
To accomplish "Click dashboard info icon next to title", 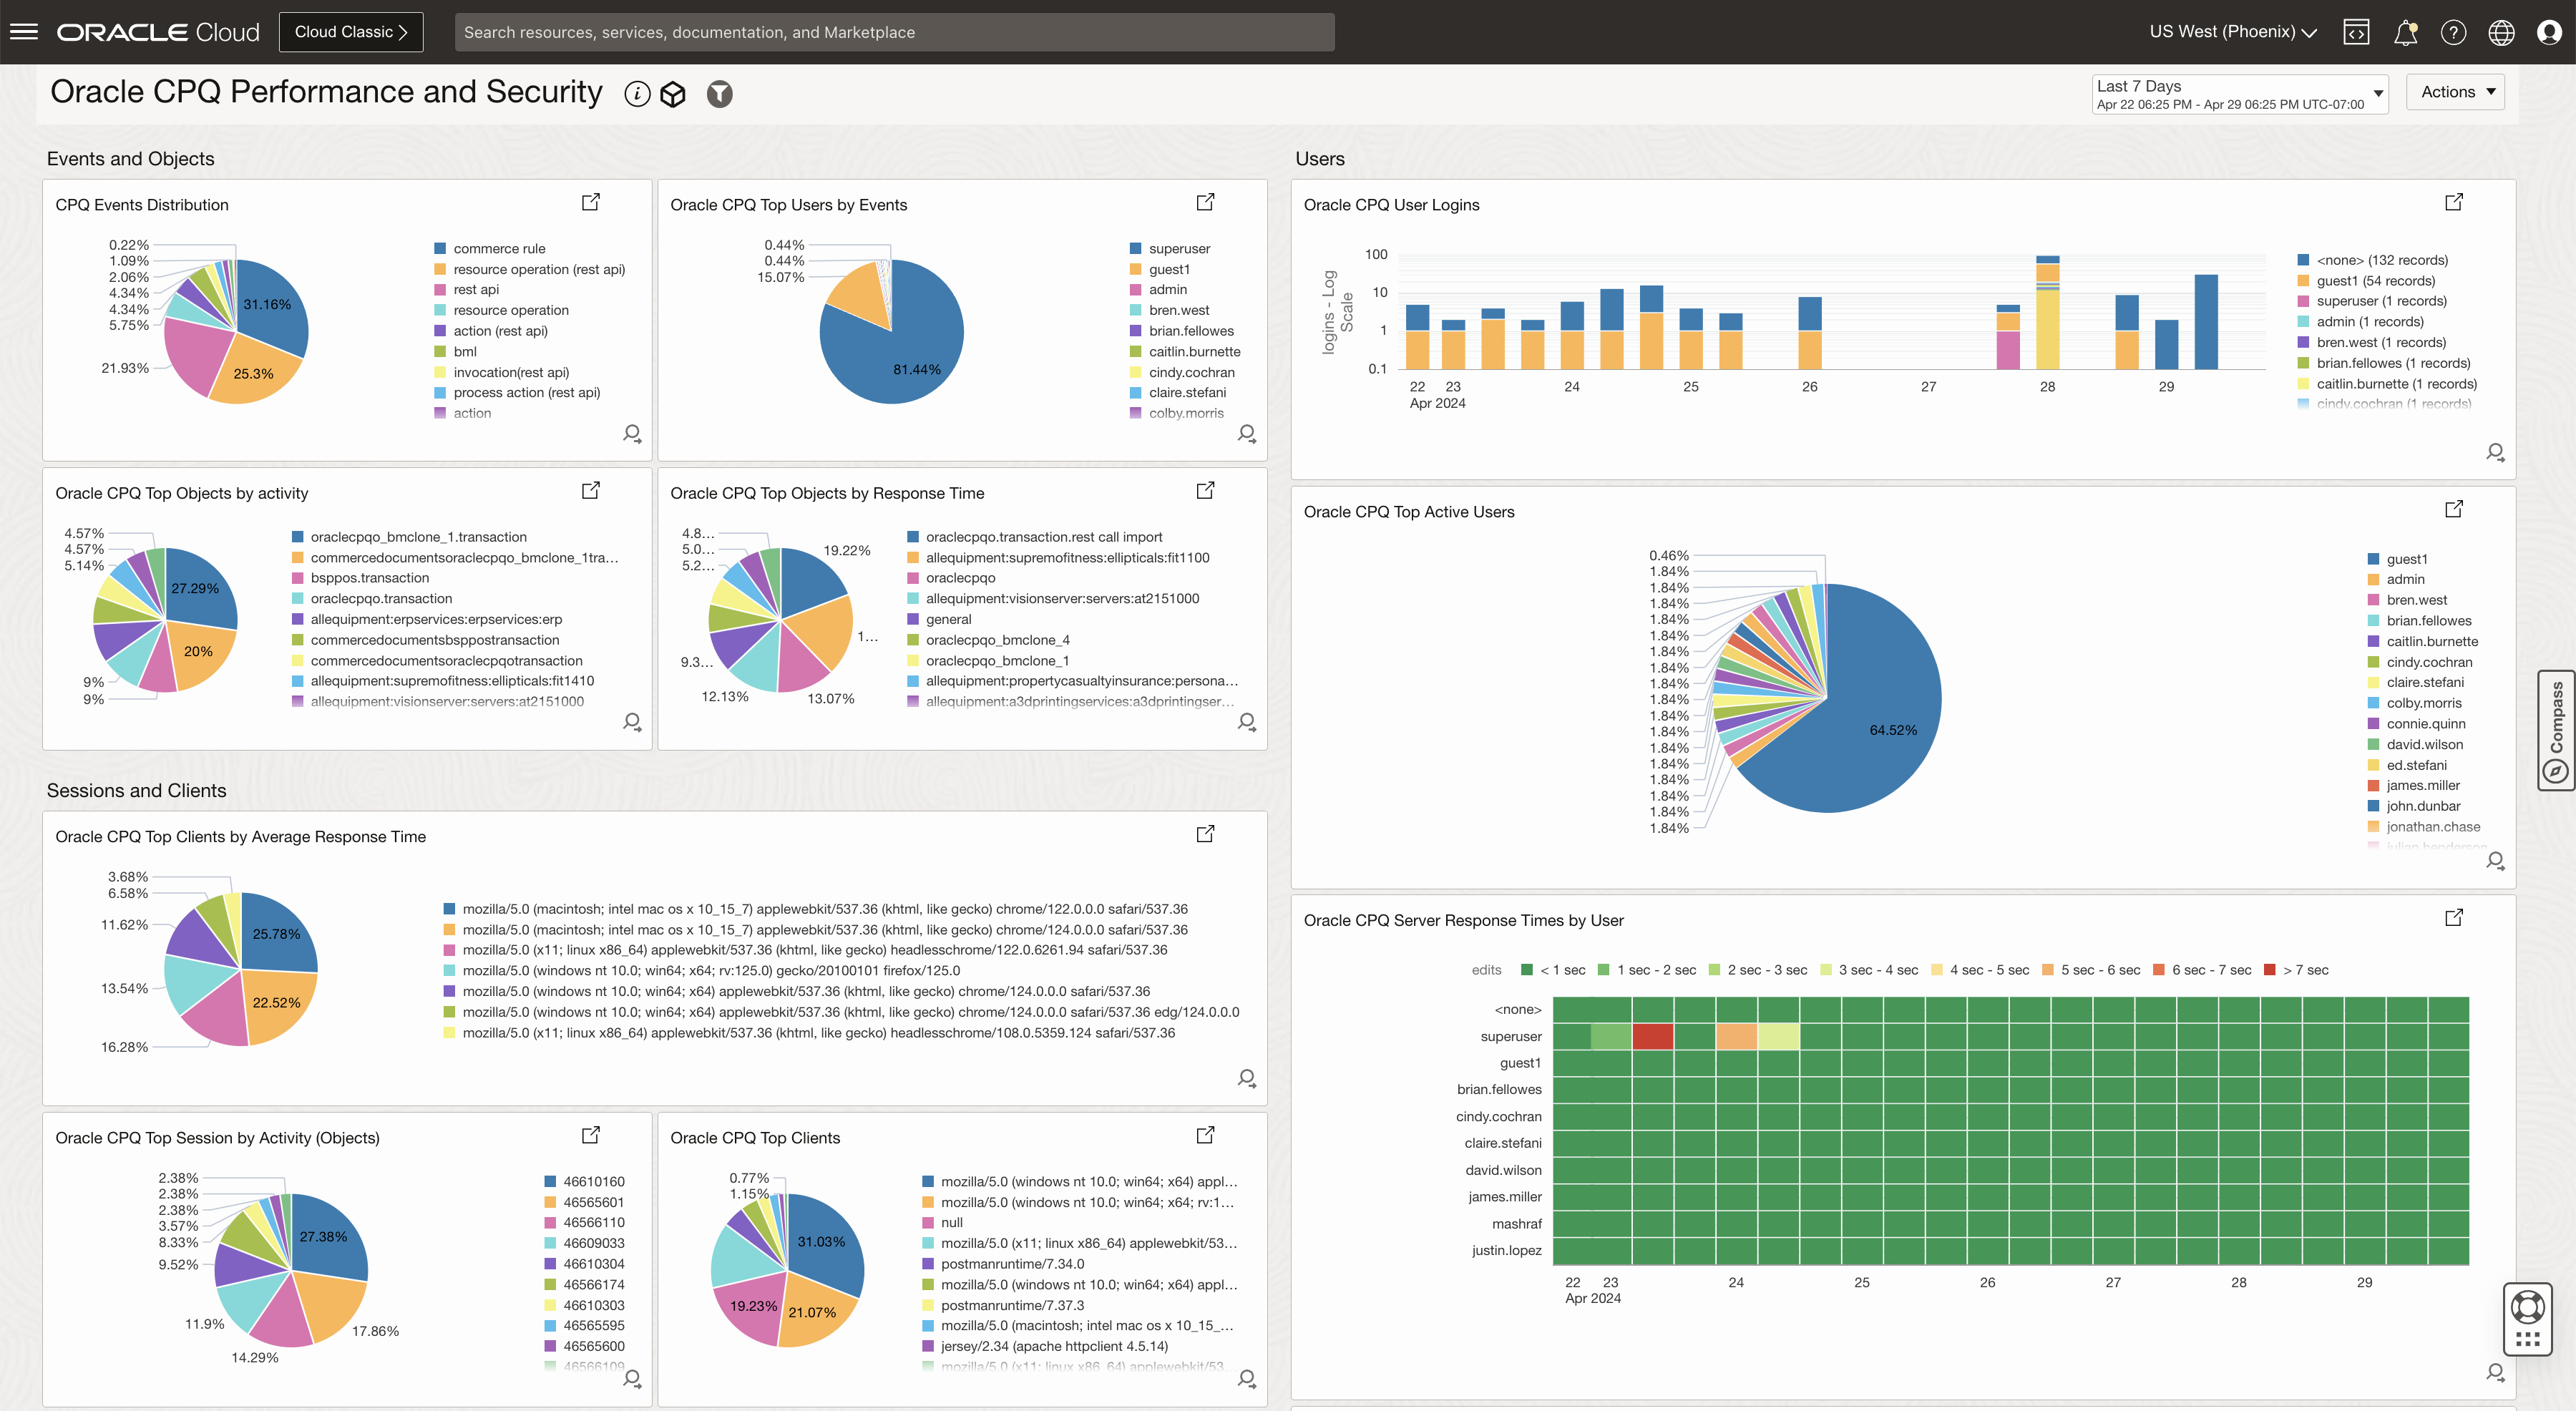I will (x=637, y=94).
